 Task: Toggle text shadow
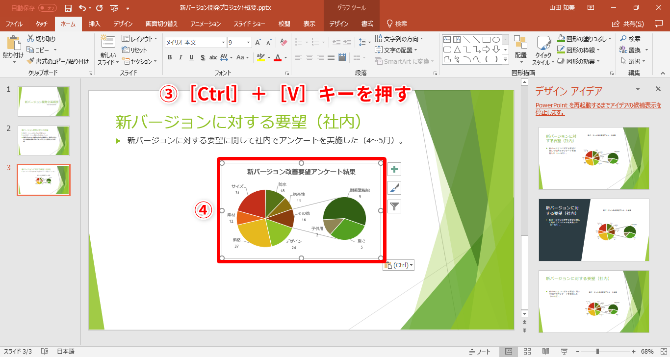(x=202, y=57)
